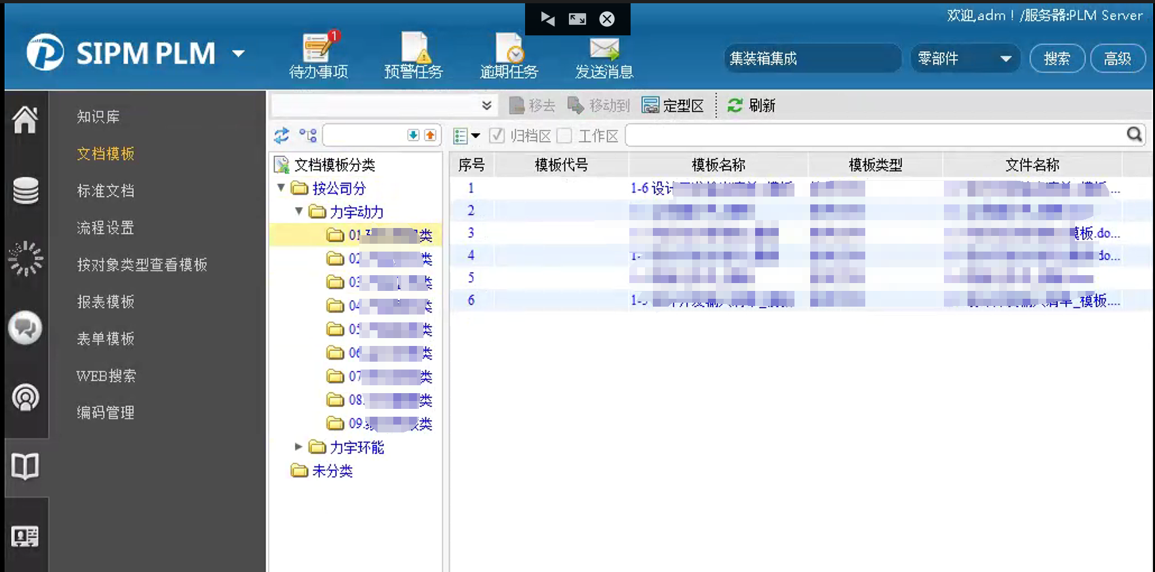Click the 搜索 search button
This screenshot has height=572, width=1155.
pyautogui.click(x=1057, y=58)
